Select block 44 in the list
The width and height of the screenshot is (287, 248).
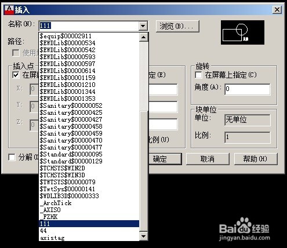click(x=89, y=231)
